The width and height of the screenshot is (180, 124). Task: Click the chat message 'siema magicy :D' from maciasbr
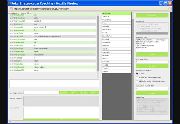click(40, 27)
